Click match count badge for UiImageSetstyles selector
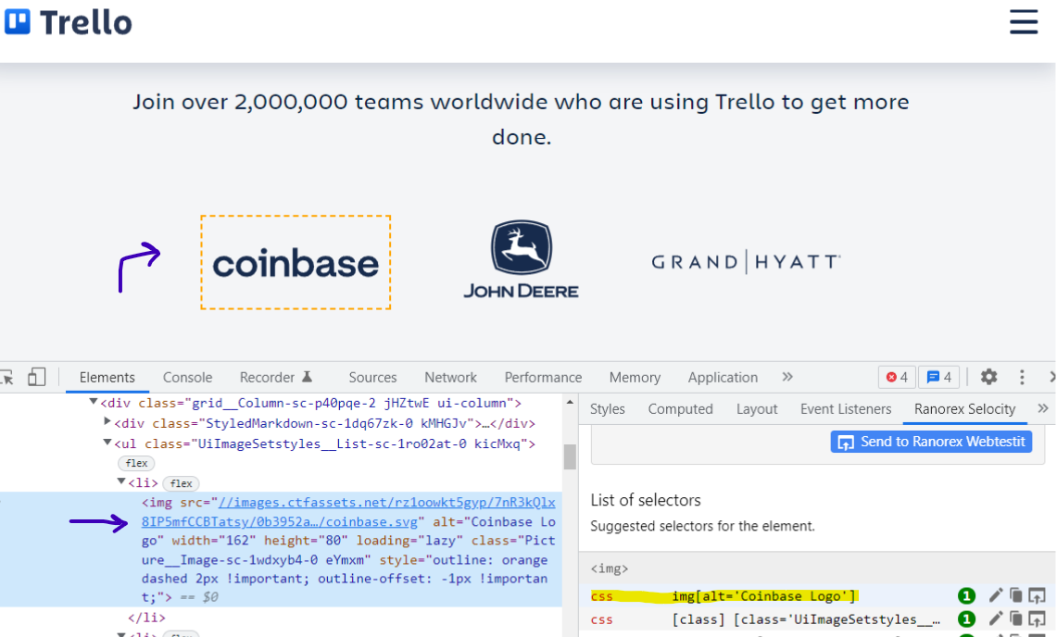This screenshot has width=1057, height=637. 966,618
